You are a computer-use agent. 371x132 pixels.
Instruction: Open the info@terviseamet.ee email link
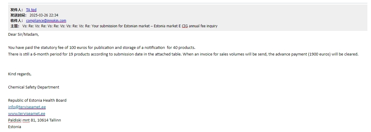27,107
